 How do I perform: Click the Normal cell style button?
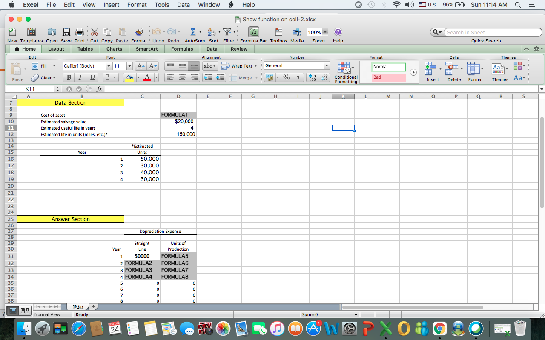[388, 67]
